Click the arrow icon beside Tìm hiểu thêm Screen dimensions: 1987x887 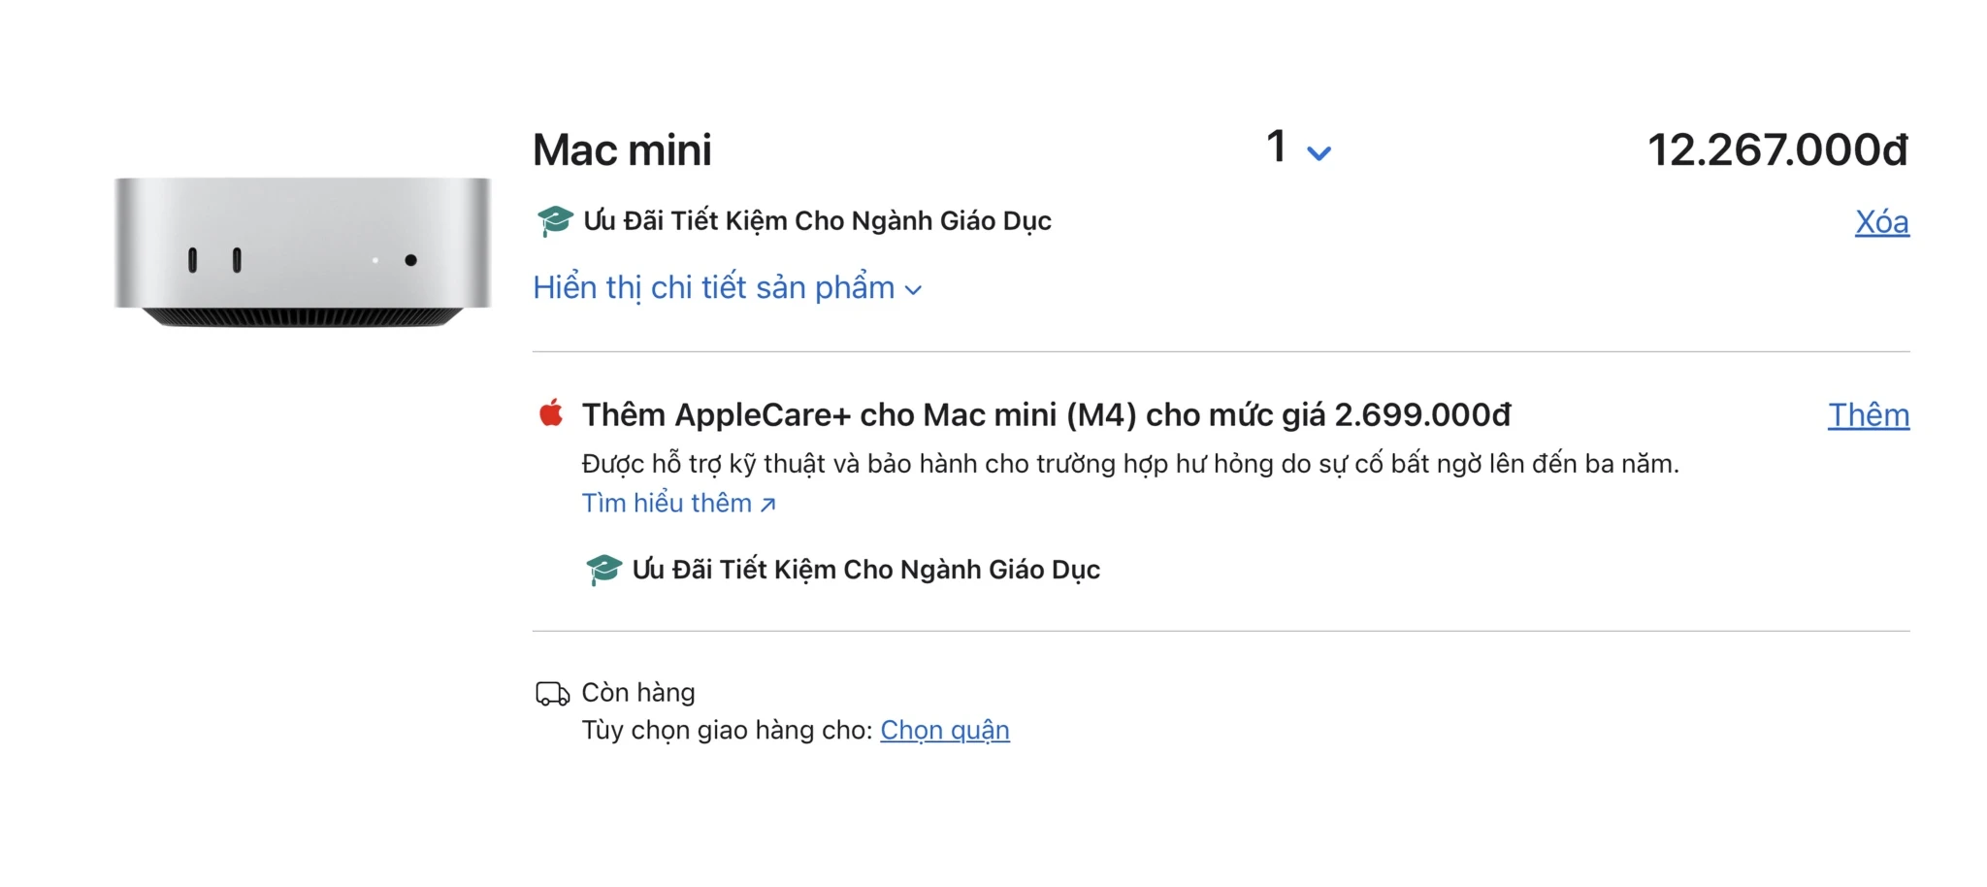pos(767,505)
